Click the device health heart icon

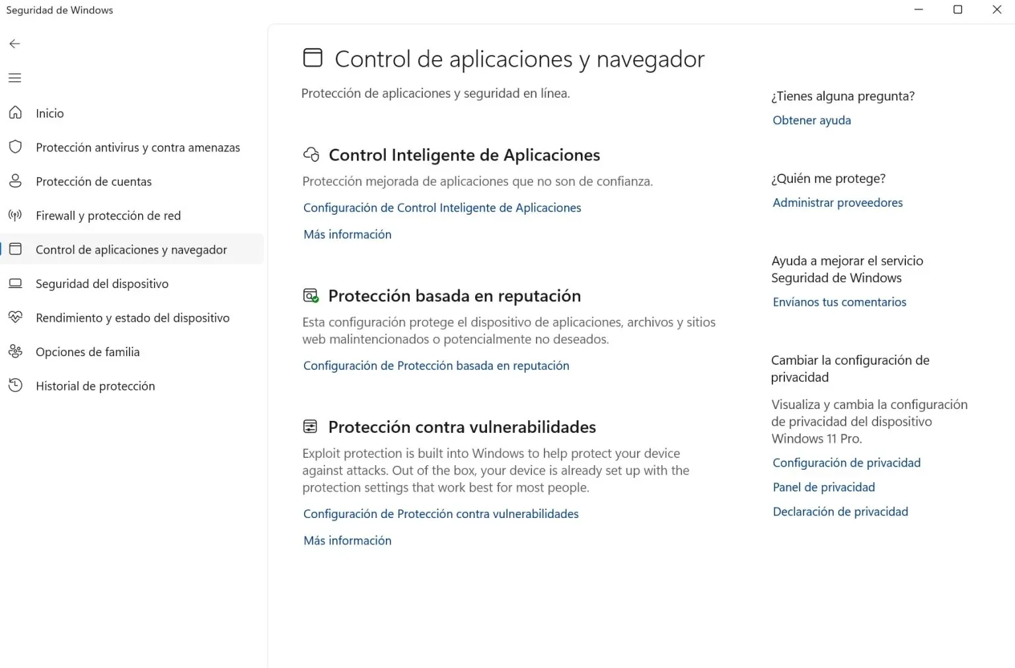pos(15,317)
